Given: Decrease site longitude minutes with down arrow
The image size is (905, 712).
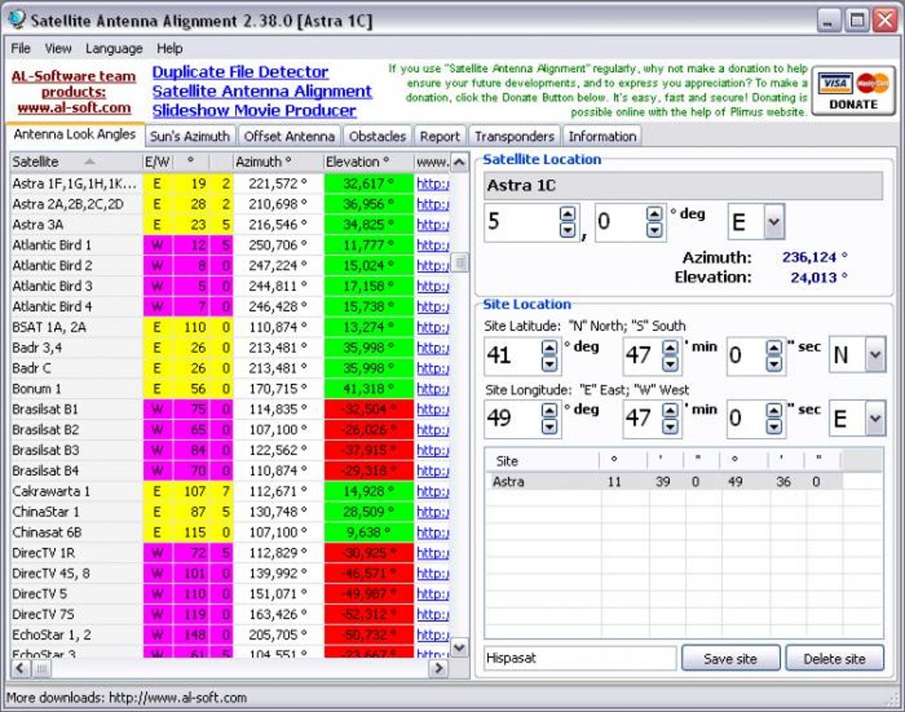Looking at the screenshot, I should point(670,426).
